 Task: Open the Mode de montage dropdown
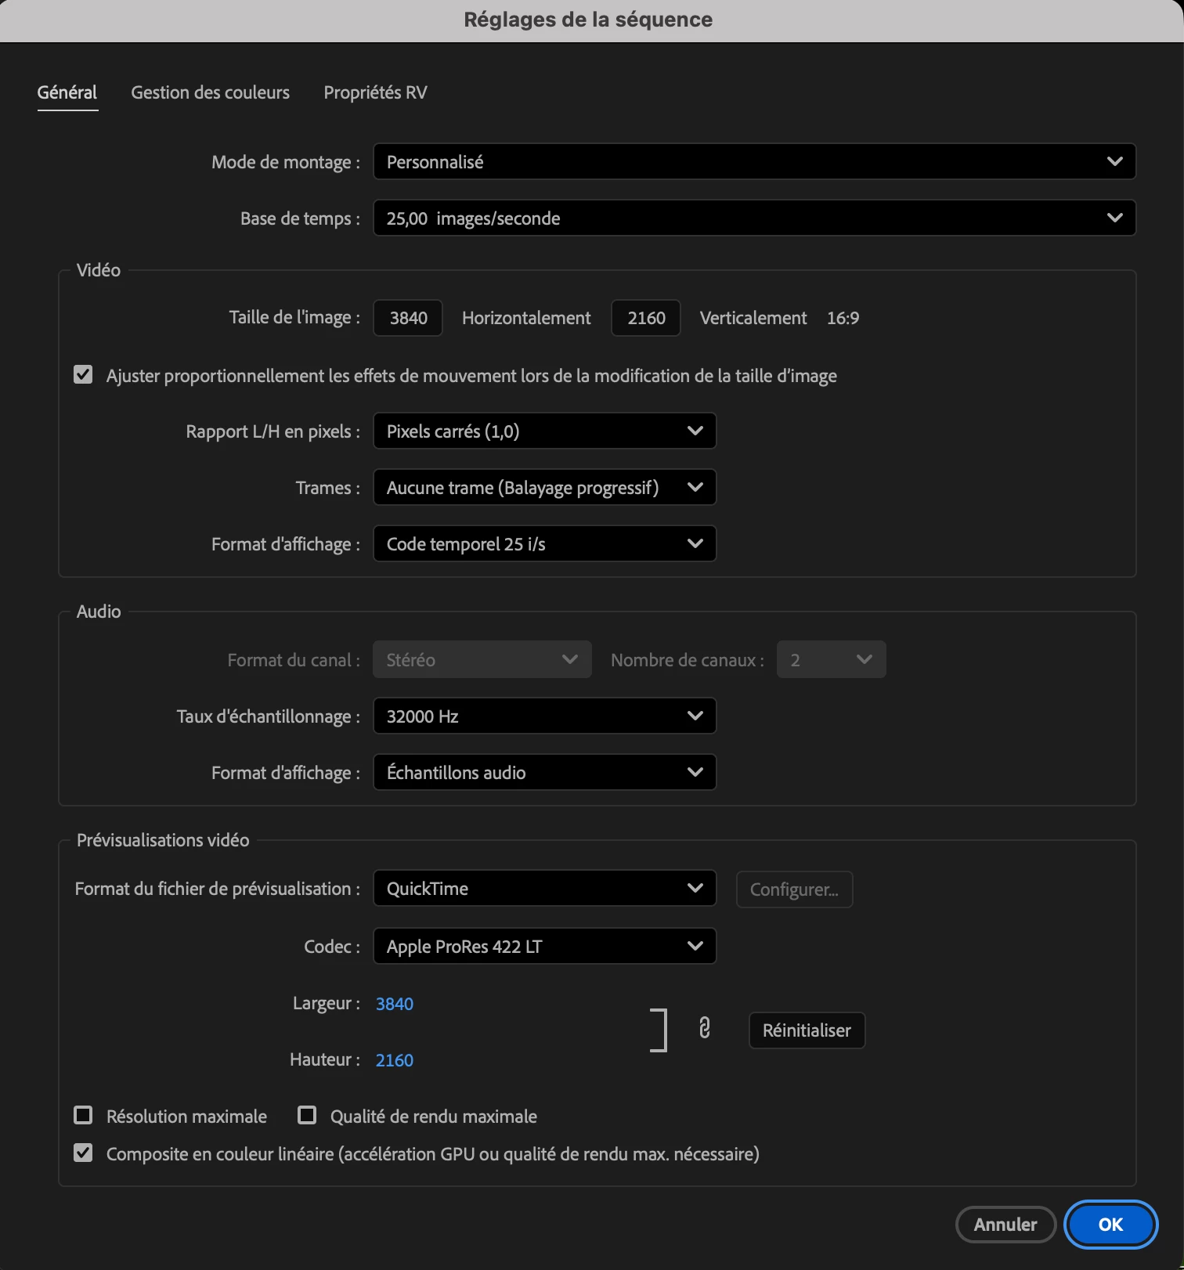[x=754, y=161]
